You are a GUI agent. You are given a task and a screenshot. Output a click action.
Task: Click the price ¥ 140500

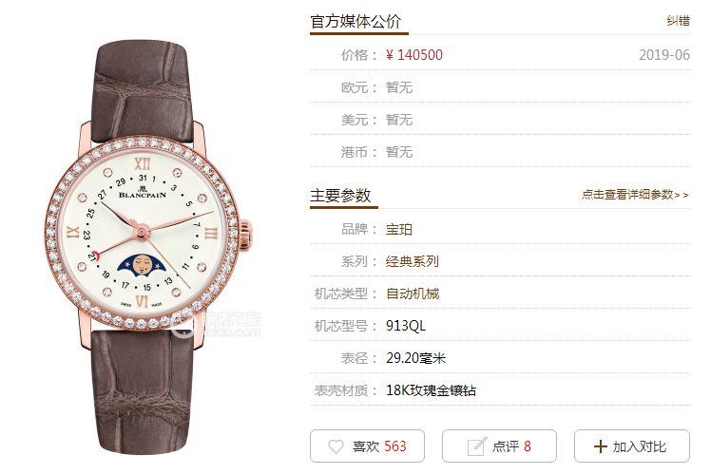(414, 55)
